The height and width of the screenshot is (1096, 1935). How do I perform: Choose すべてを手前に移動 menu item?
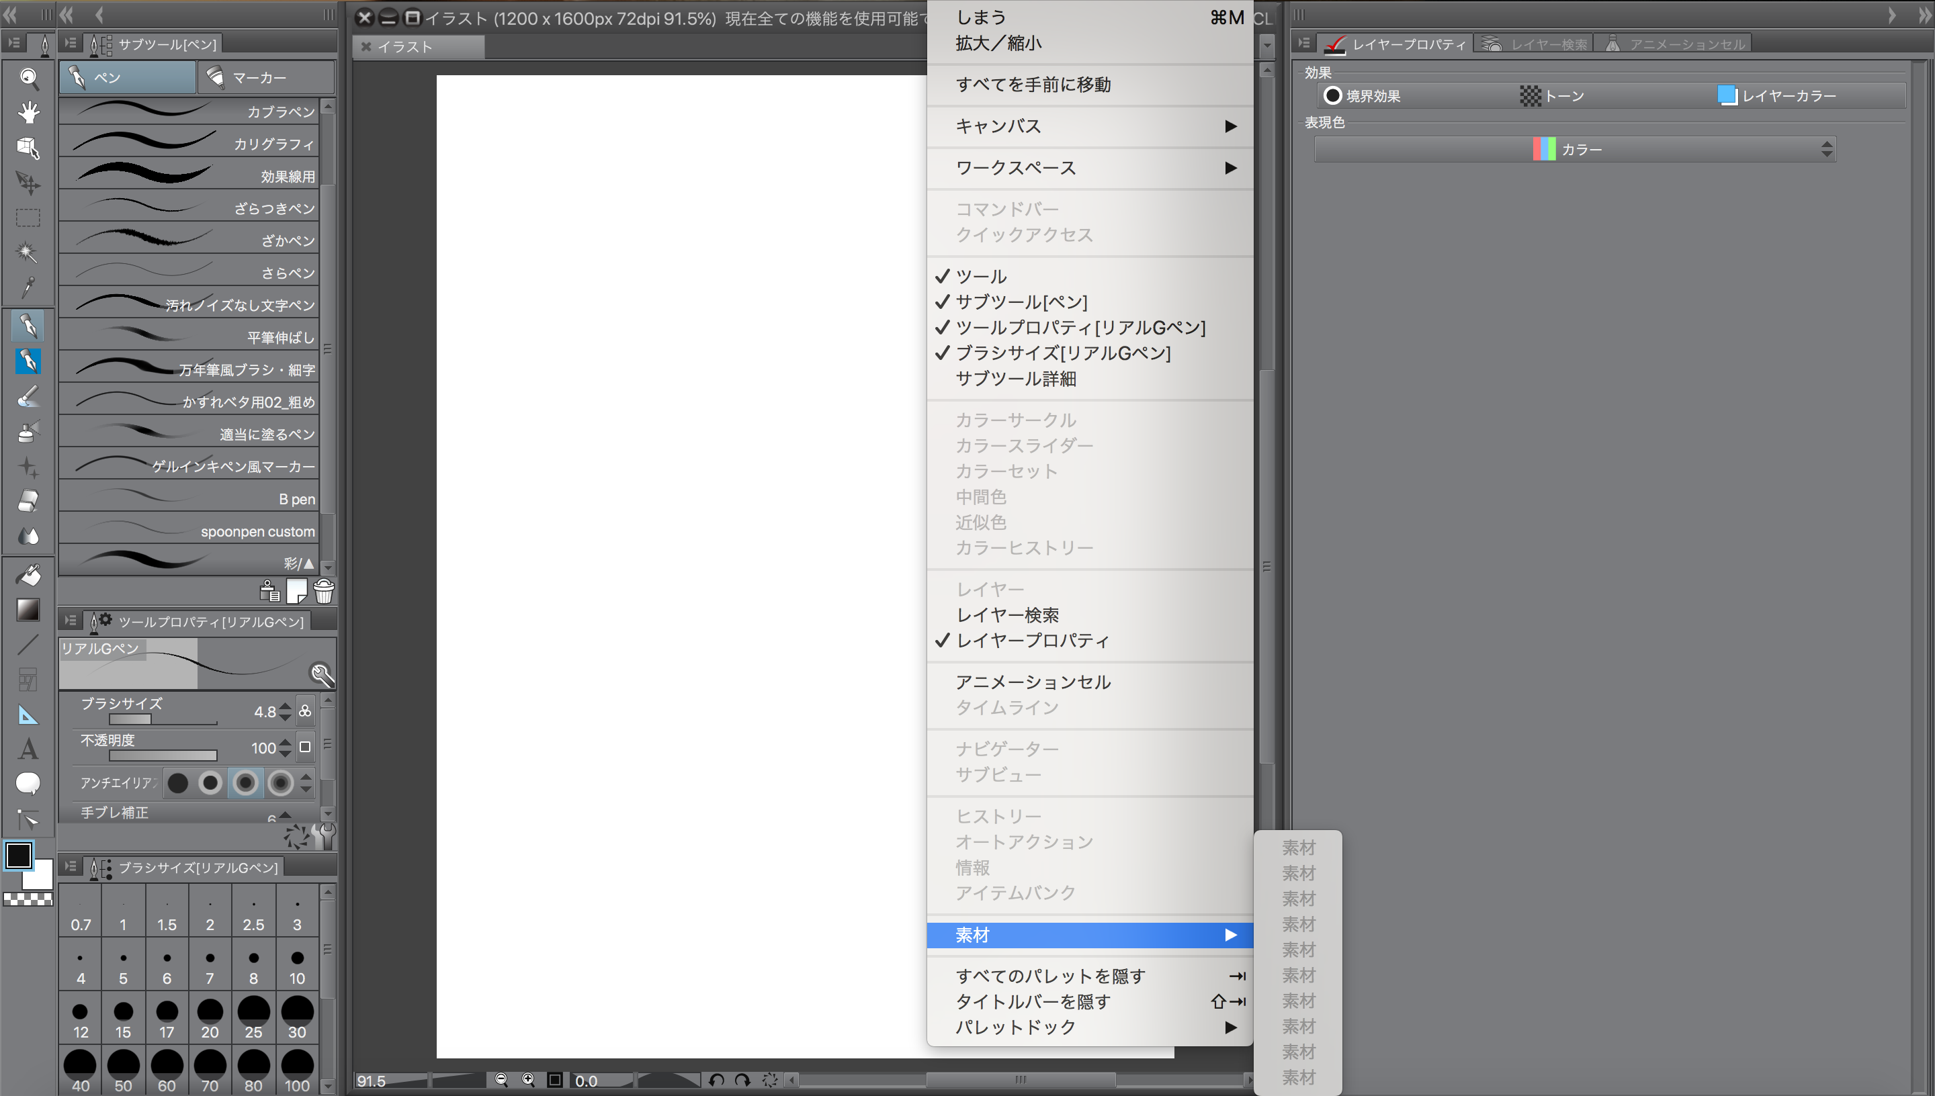tap(1033, 85)
